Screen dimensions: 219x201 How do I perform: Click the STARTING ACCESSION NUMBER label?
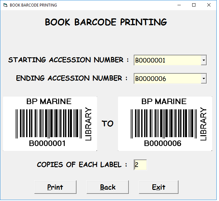[68, 60]
